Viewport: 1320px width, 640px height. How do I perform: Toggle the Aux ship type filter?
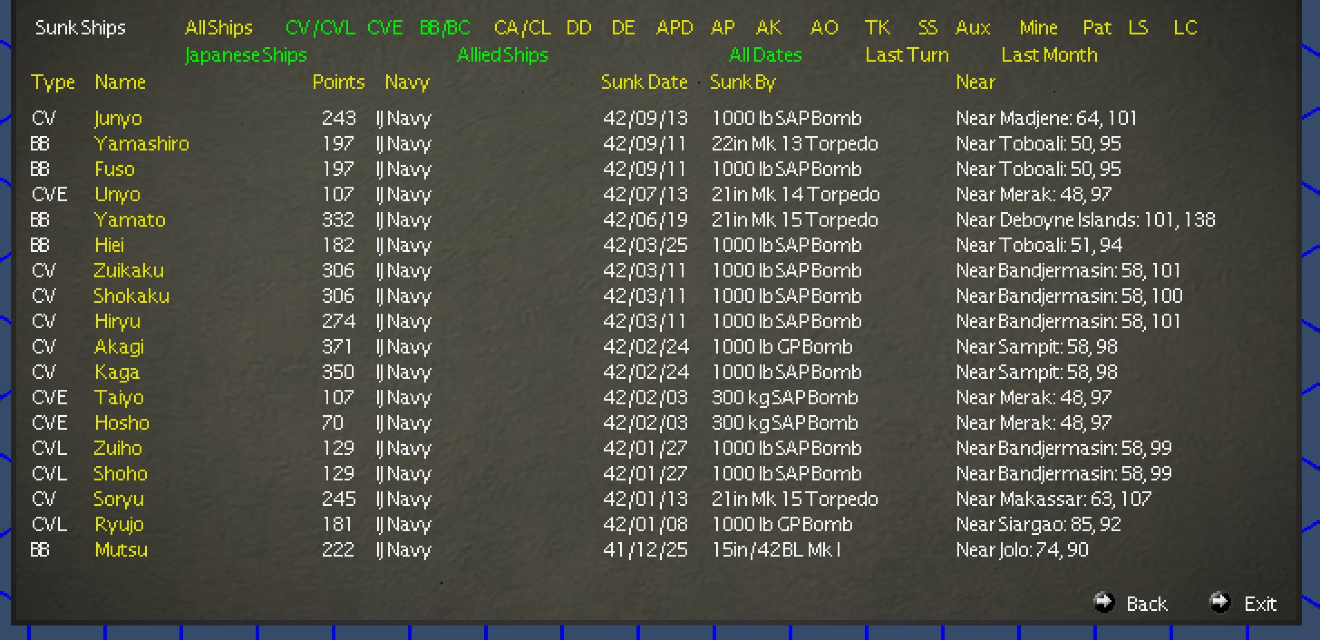(x=973, y=27)
